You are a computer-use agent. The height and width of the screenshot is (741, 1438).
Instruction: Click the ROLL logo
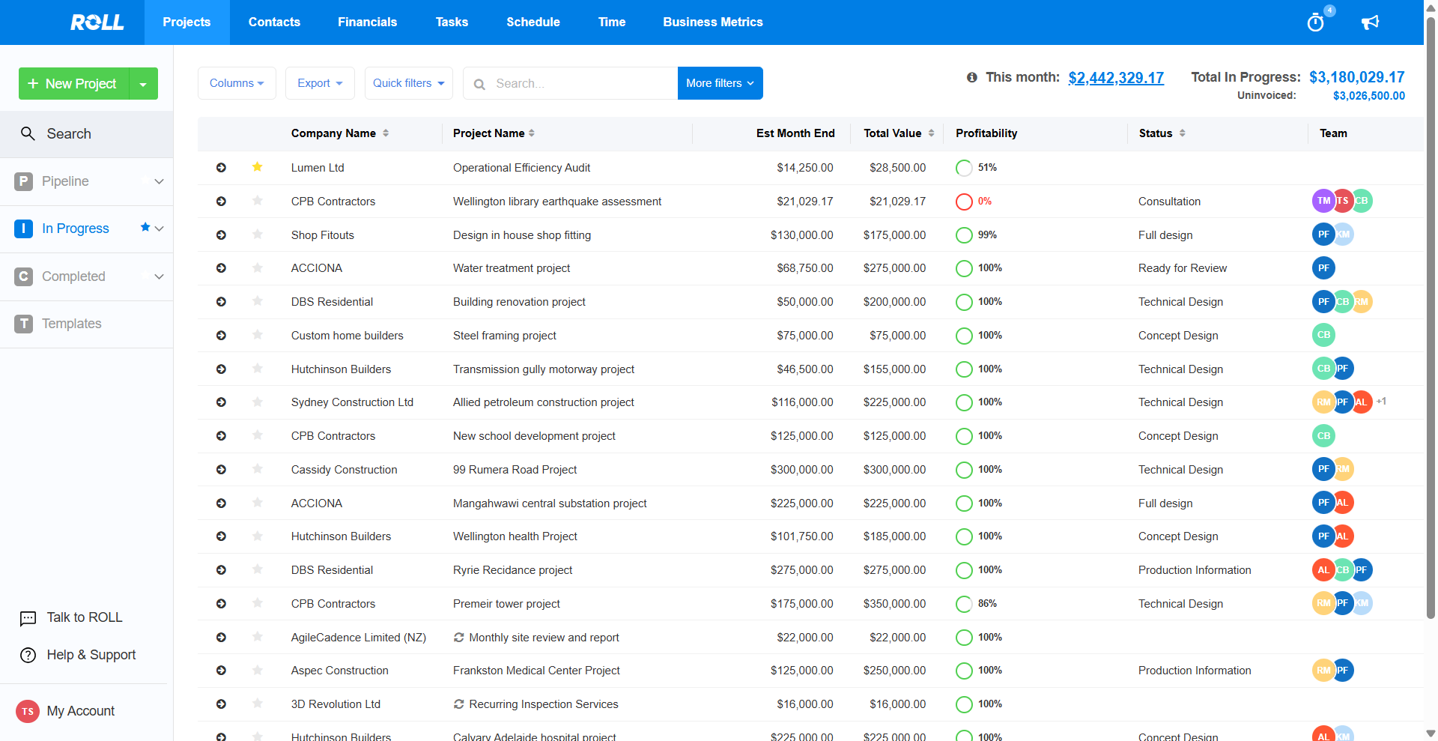coord(97,22)
